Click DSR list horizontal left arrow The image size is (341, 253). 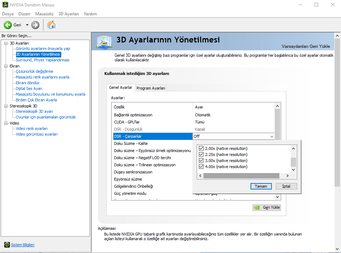click(200, 176)
